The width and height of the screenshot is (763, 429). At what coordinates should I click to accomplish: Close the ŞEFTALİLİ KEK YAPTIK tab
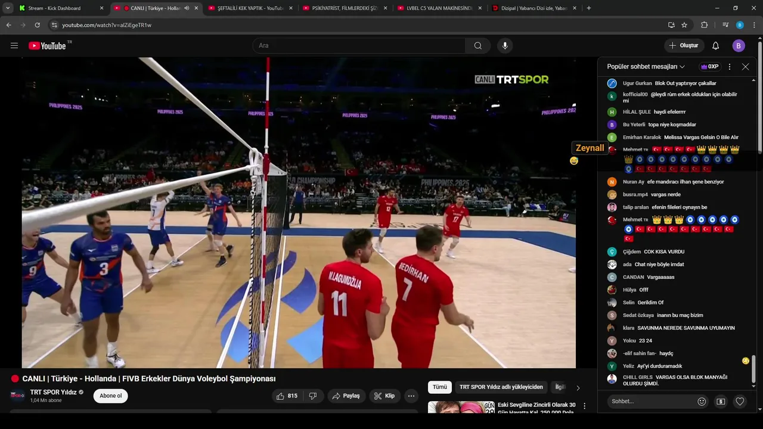point(291,8)
